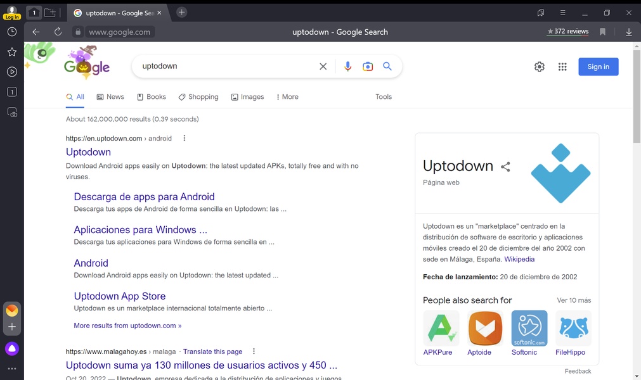Clear the search box with X
The height and width of the screenshot is (380, 641).
coord(323,66)
